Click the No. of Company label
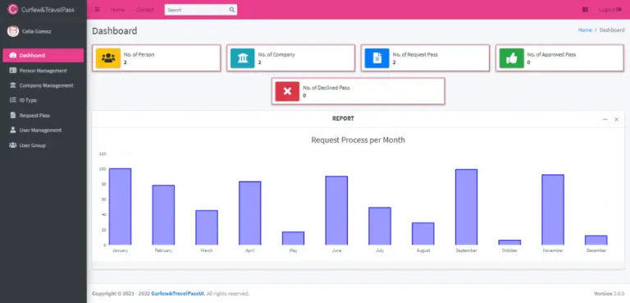 point(276,55)
